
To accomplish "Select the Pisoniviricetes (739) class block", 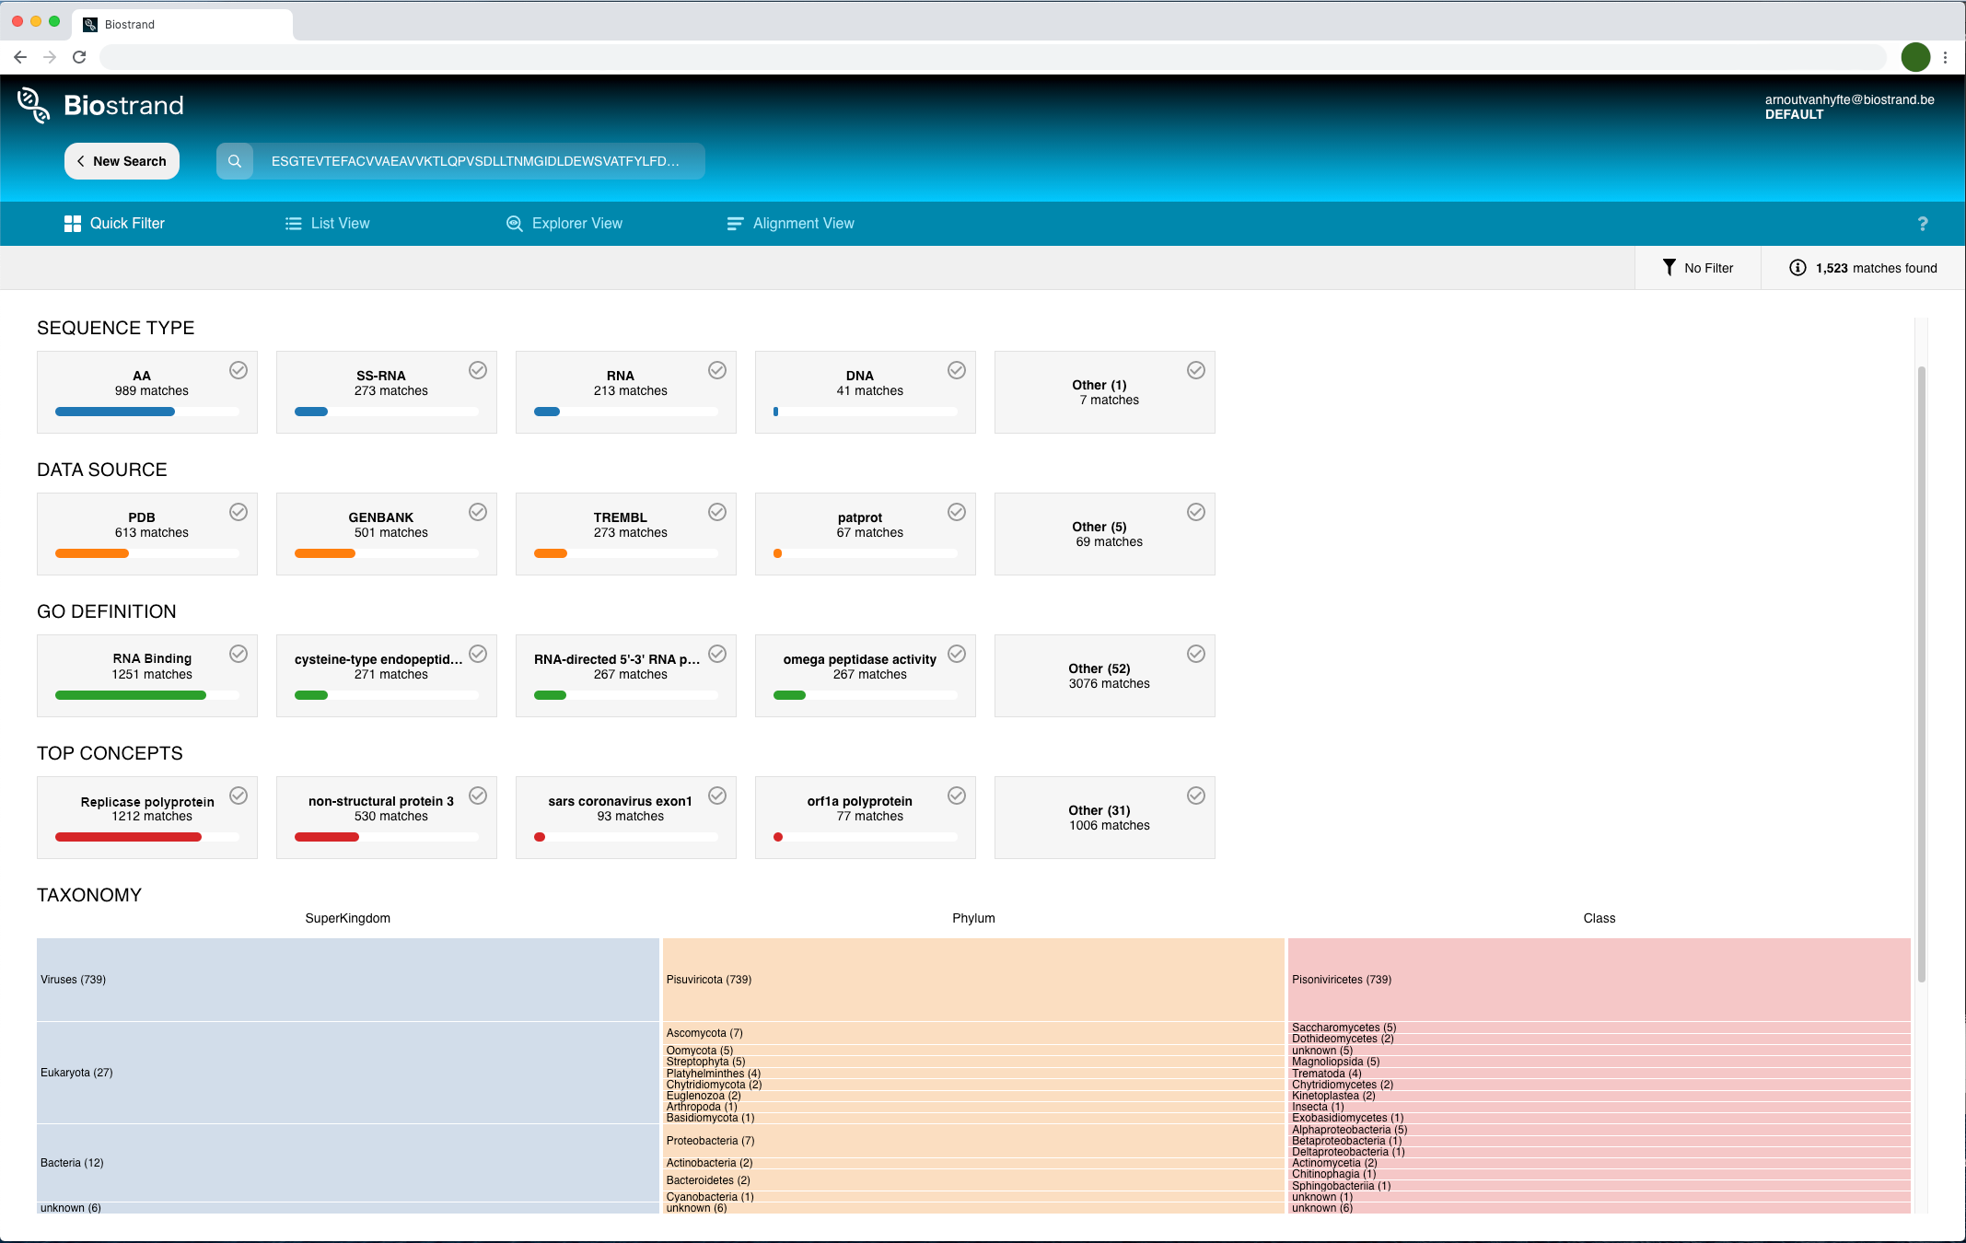I will (x=1600, y=980).
